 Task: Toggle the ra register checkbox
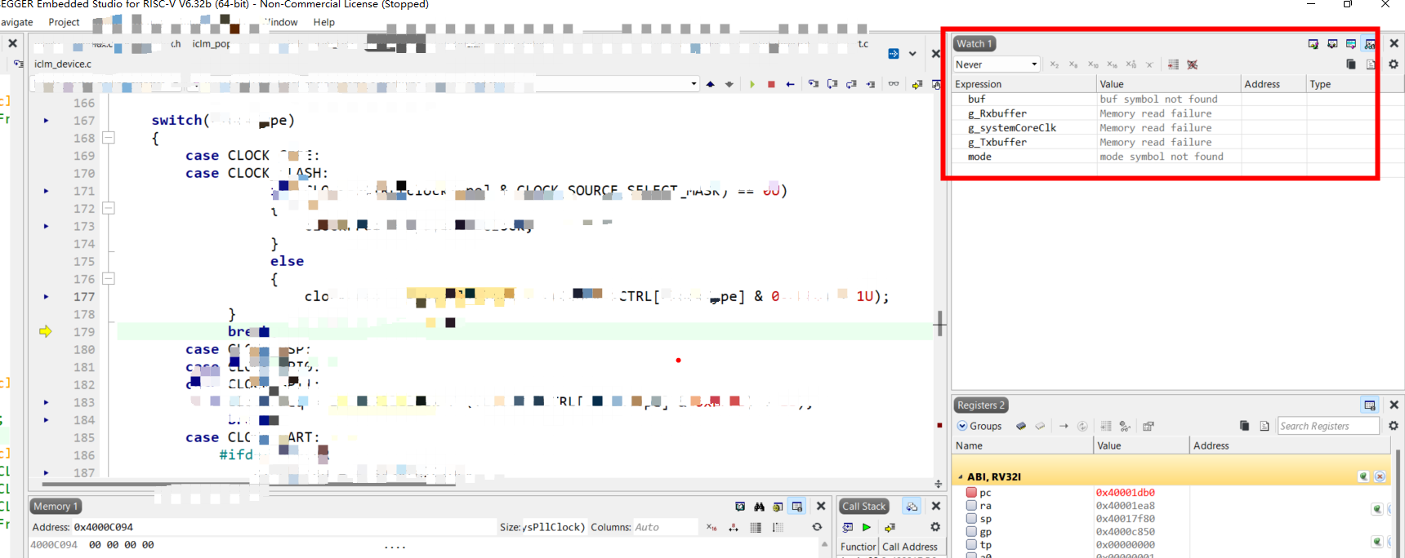coord(971,506)
